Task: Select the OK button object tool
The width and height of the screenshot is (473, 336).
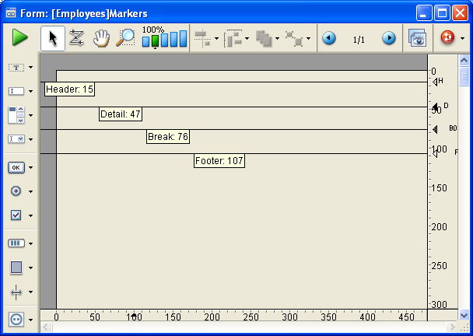Action: [x=16, y=167]
